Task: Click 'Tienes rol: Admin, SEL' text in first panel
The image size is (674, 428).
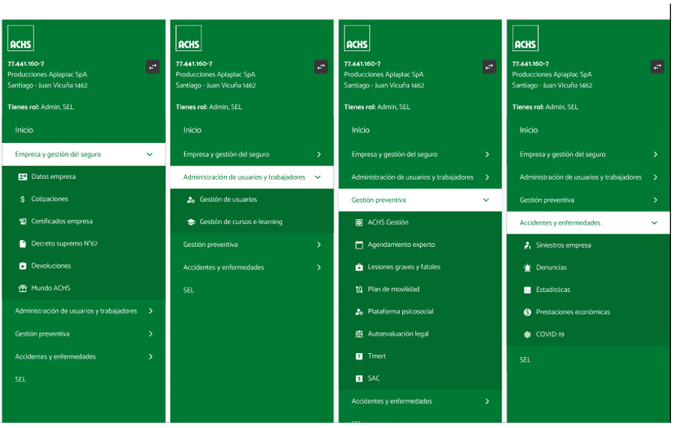Action: (40, 107)
